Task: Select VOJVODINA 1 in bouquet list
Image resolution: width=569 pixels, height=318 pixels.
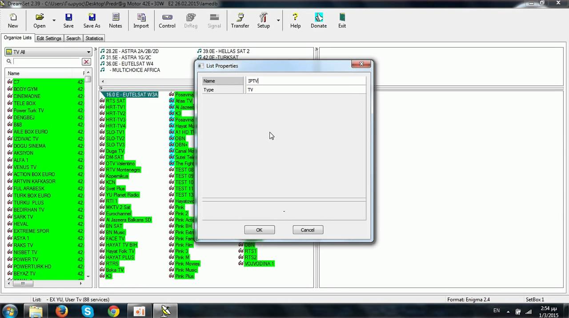Action: tap(259, 264)
